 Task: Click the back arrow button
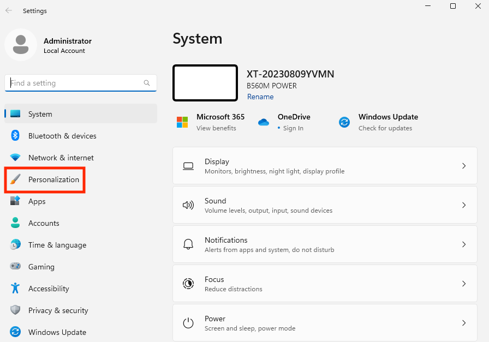click(8, 10)
